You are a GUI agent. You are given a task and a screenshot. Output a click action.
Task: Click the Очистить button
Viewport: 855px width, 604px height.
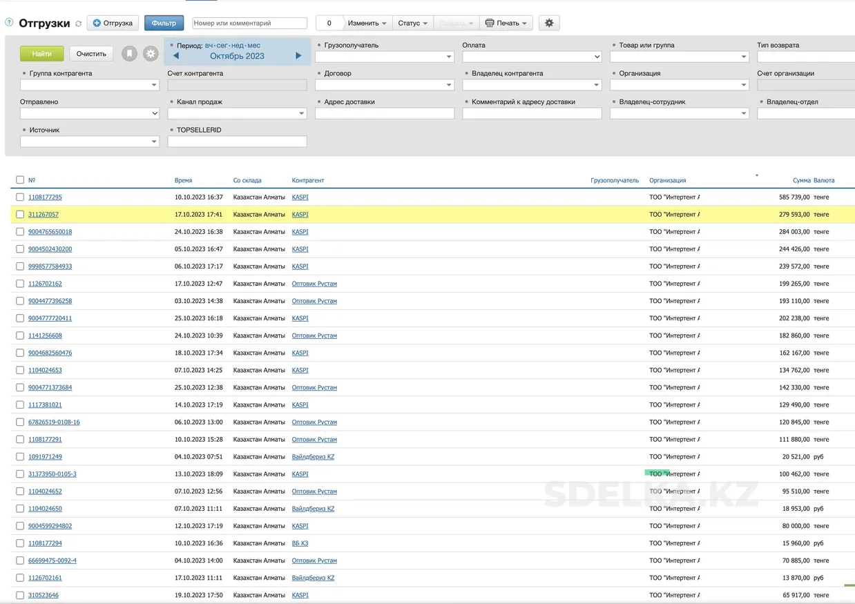coord(91,54)
